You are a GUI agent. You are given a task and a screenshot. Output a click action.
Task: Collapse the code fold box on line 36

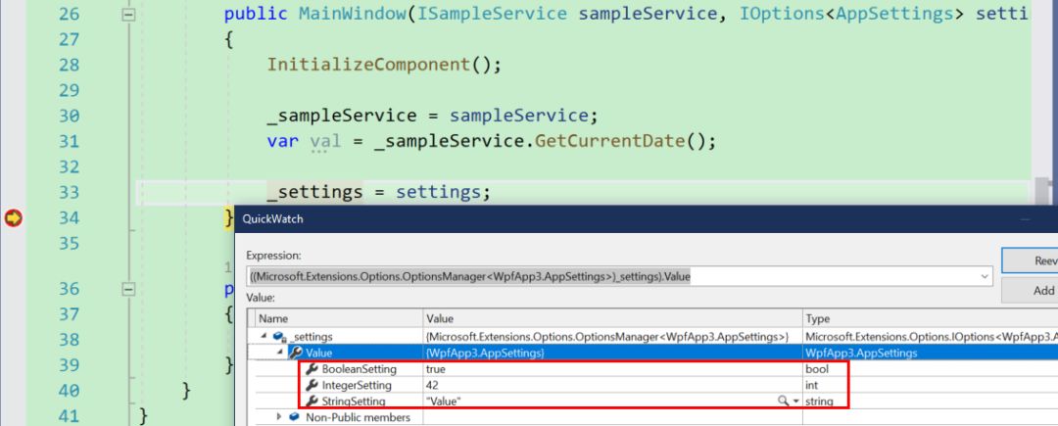click(x=128, y=289)
